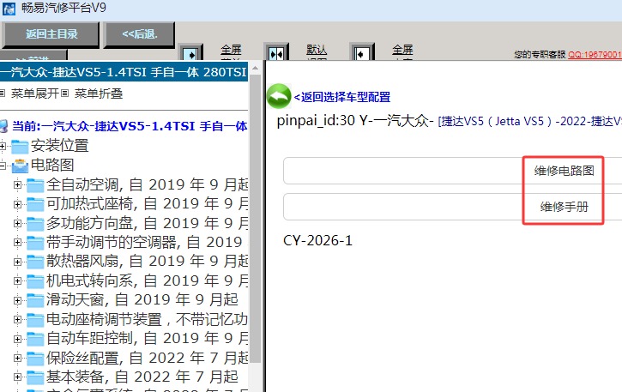Viewport: 622px width, 392px height.
Task: Expand the 多功能方向盘 tree node
Action: [17, 223]
